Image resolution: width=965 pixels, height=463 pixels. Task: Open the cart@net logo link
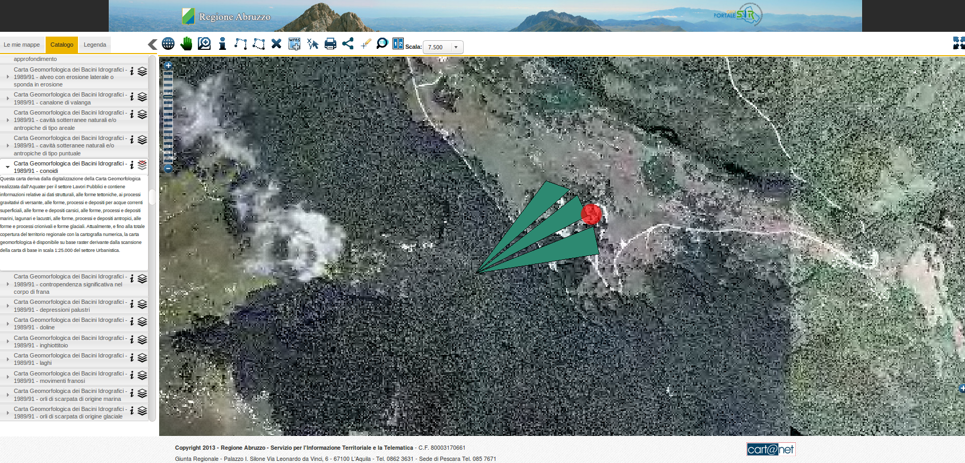[770, 450]
